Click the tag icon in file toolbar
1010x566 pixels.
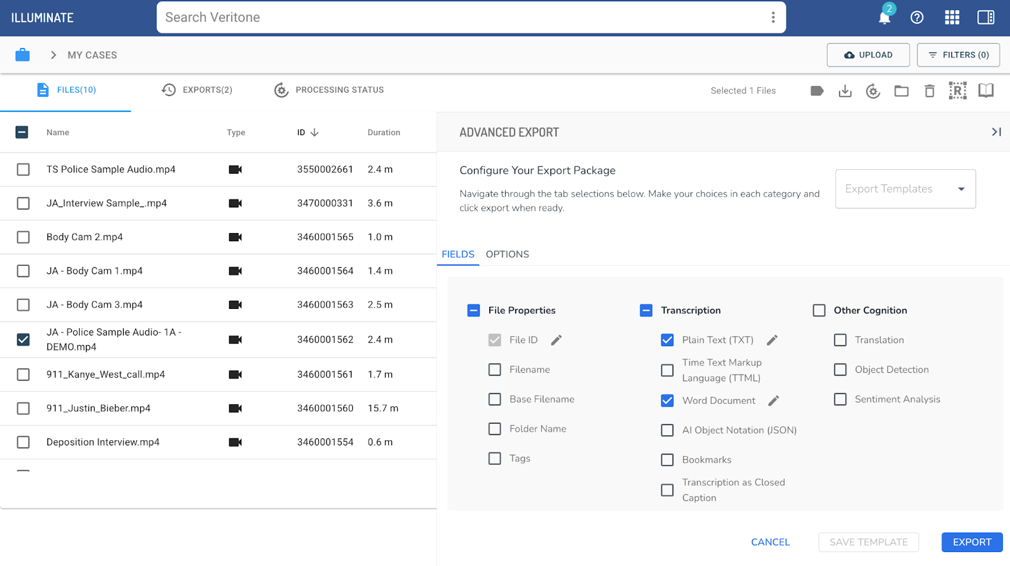click(817, 91)
